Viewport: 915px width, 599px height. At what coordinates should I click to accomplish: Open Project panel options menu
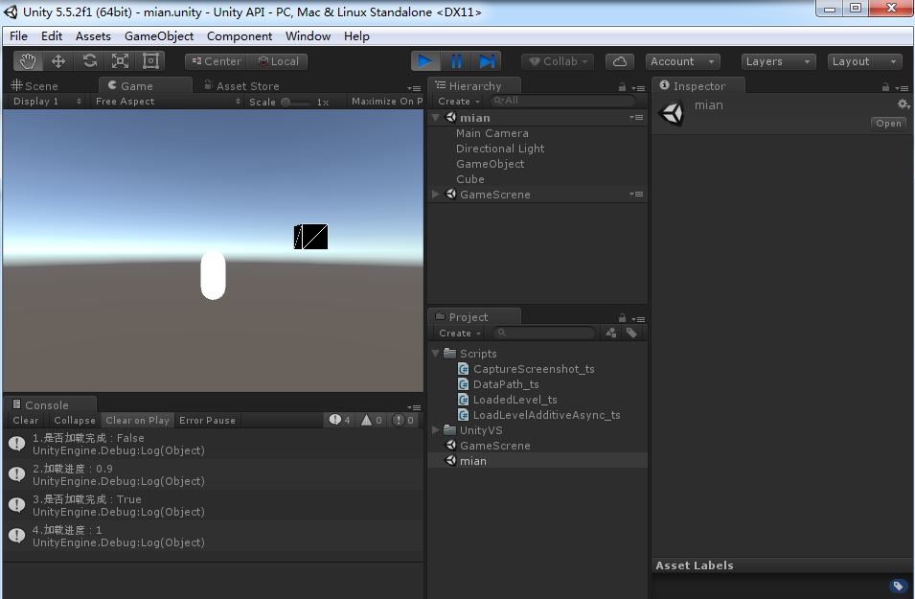click(x=638, y=319)
